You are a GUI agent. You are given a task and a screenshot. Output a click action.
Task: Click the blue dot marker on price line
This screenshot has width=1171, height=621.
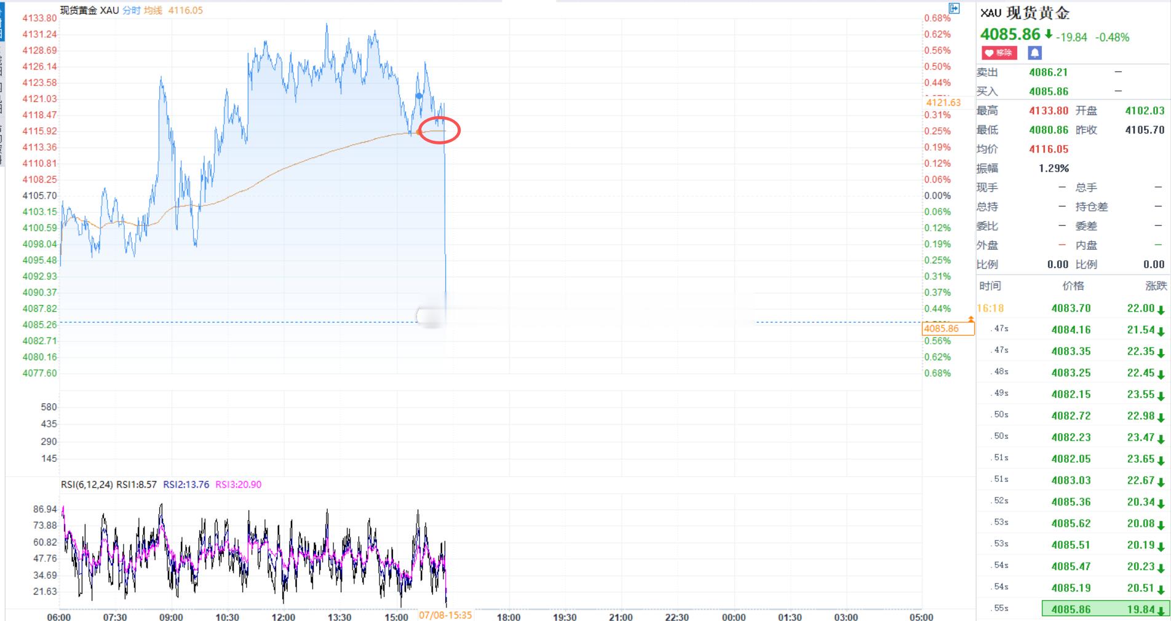(x=419, y=96)
